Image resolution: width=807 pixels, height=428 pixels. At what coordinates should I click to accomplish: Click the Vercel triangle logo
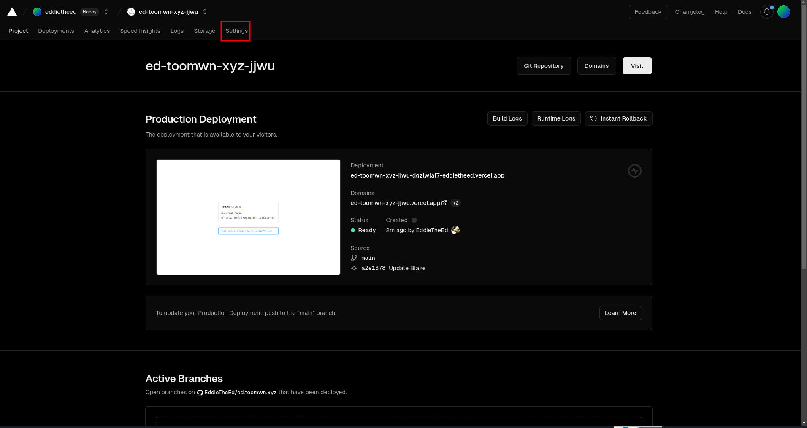(12, 12)
